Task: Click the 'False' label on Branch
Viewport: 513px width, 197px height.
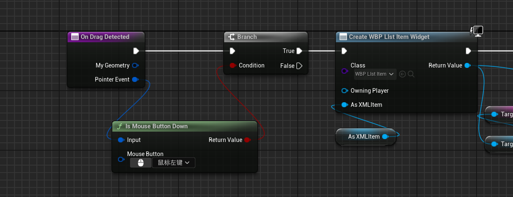Action: coord(287,66)
